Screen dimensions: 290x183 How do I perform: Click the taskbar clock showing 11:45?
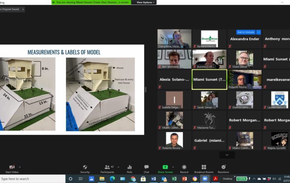(287, 179)
